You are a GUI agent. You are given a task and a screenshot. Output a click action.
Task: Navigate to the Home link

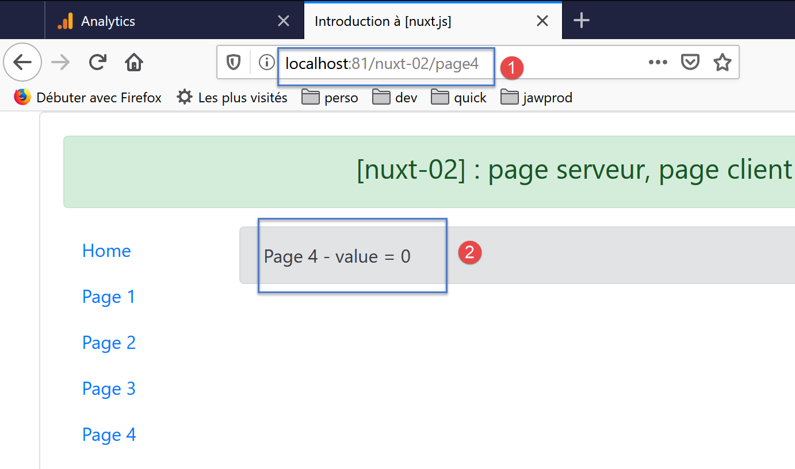[x=106, y=251]
